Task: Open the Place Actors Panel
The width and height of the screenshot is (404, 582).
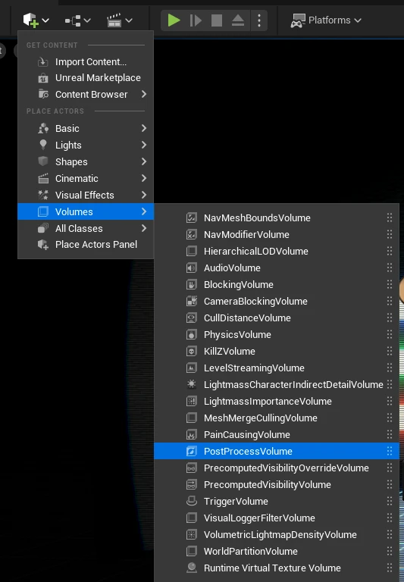Action: pyautogui.click(x=86, y=245)
